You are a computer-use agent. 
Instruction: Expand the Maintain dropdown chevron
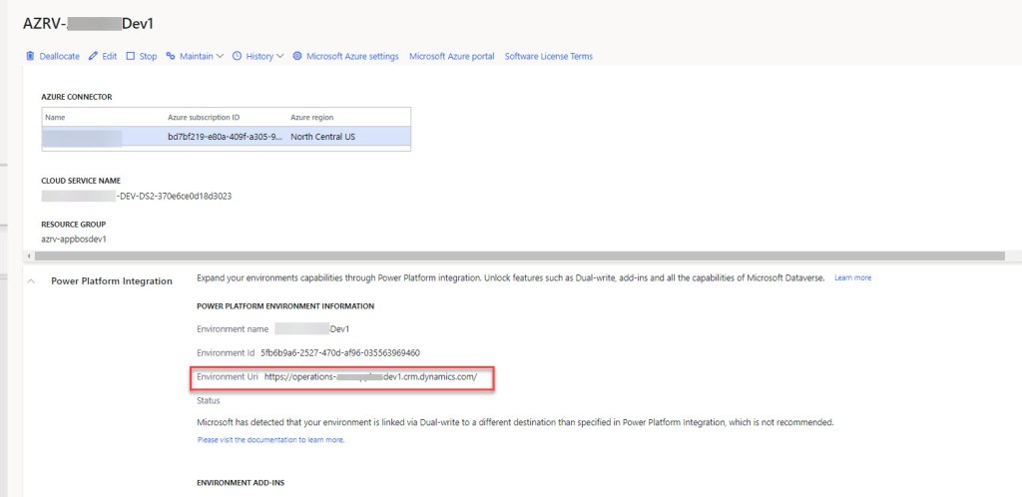pos(220,57)
